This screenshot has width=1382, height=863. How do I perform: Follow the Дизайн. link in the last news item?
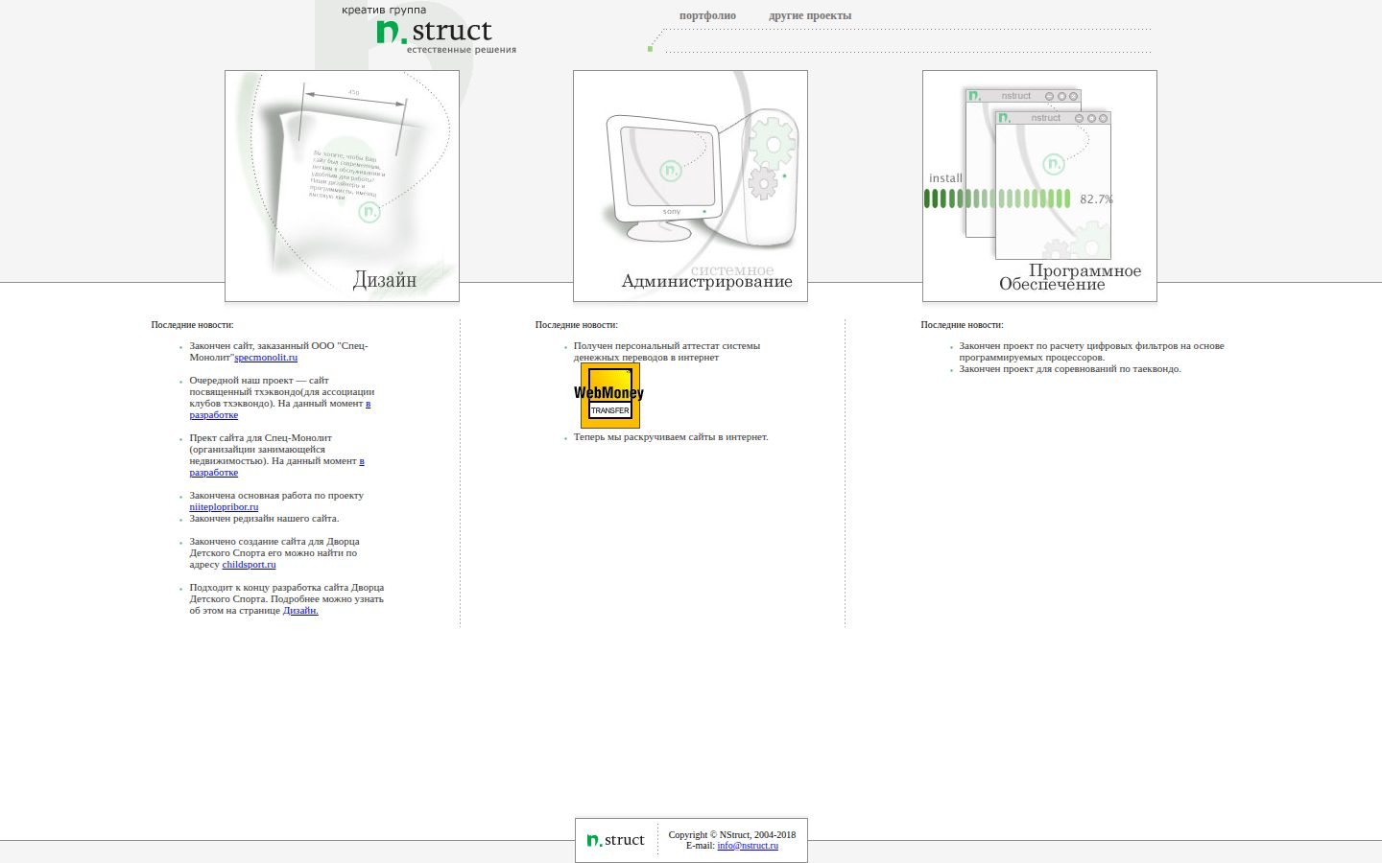300,611
